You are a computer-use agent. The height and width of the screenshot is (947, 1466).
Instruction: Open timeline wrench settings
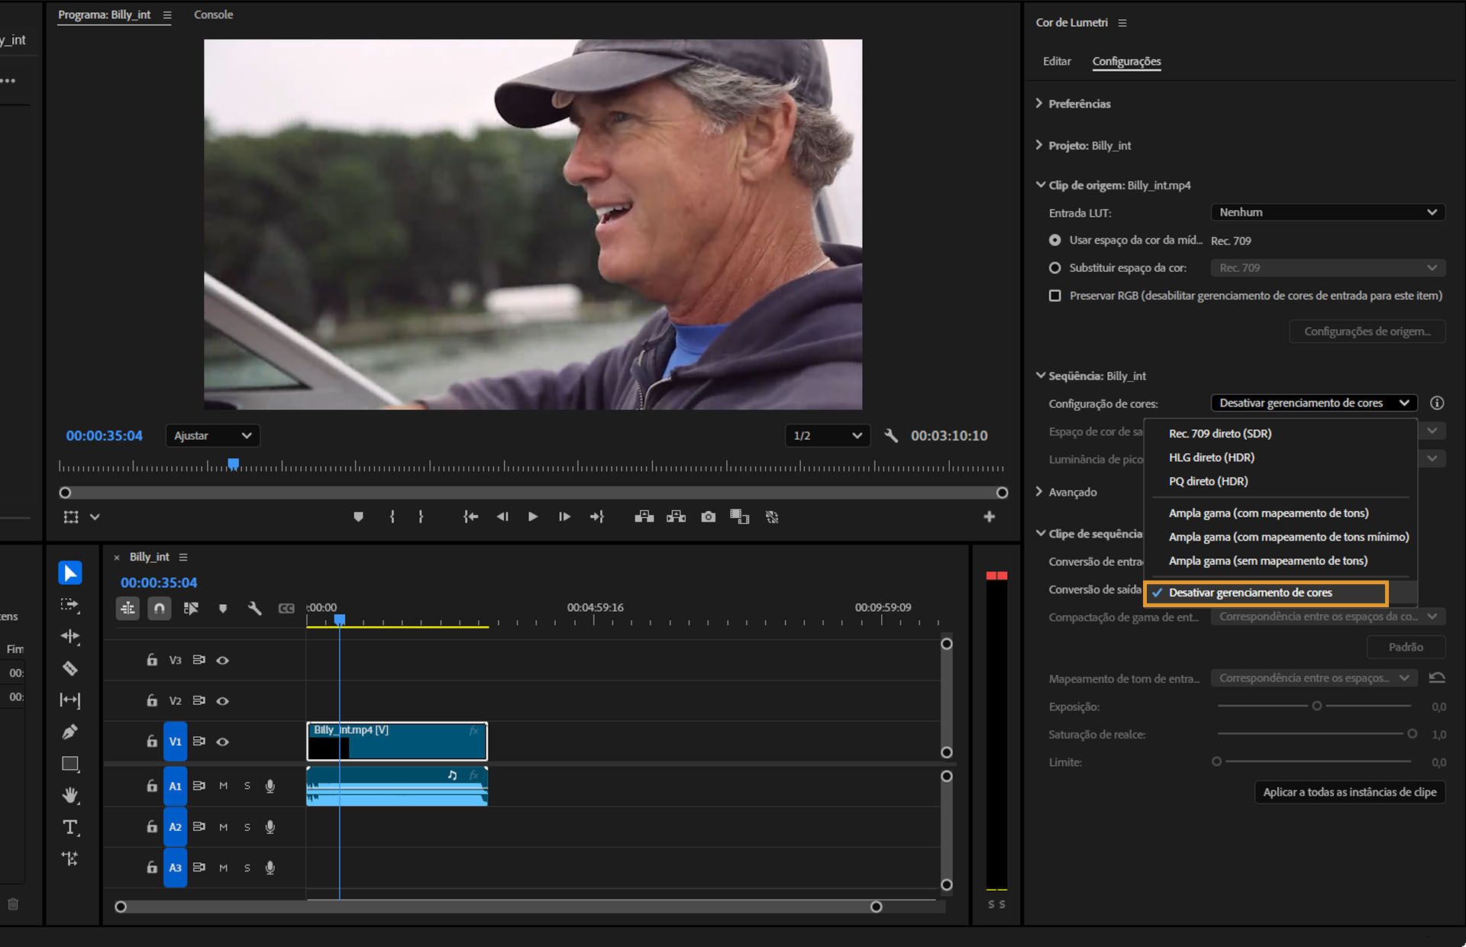coord(254,608)
